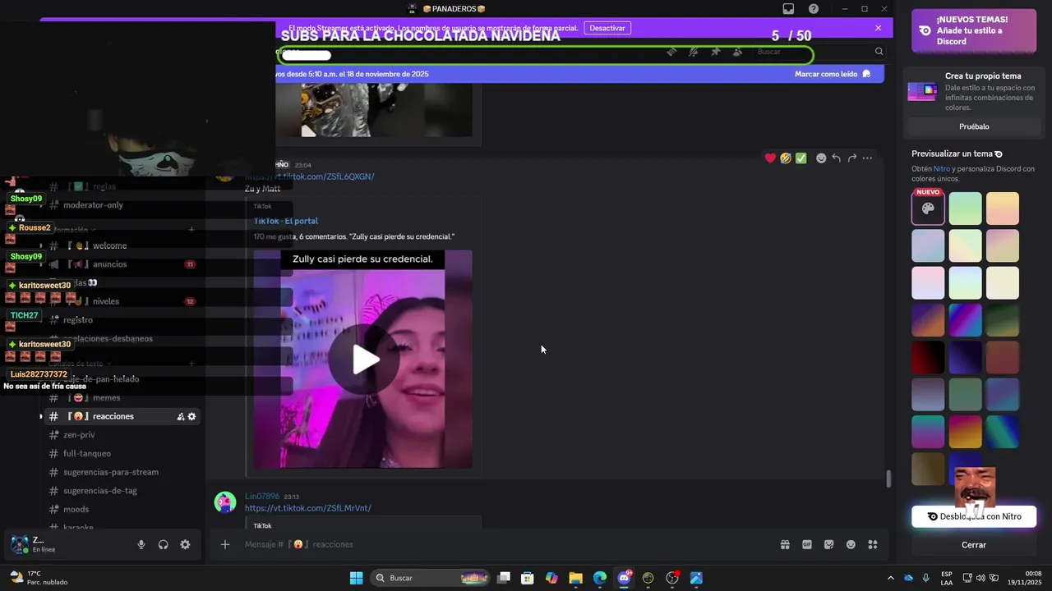Select the NUEVO custom theme palette swatch

click(x=928, y=208)
